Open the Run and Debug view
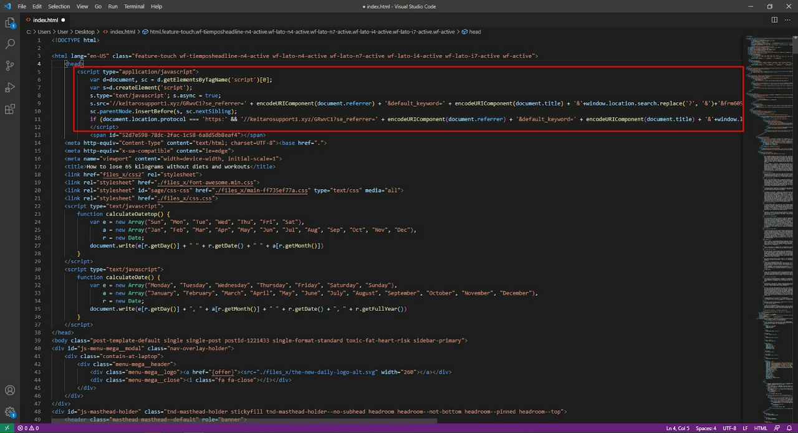 [x=10, y=87]
